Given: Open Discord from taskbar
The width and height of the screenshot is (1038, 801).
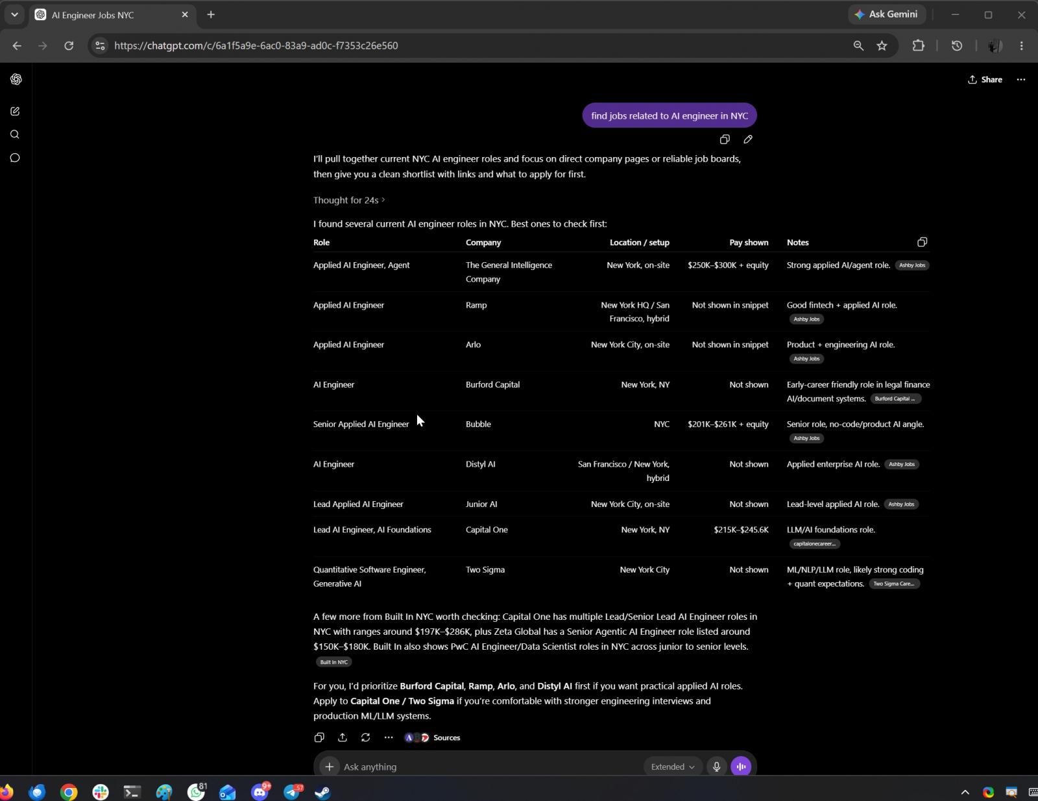Looking at the screenshot, I should pyautogui.click(x=260, y=792).
